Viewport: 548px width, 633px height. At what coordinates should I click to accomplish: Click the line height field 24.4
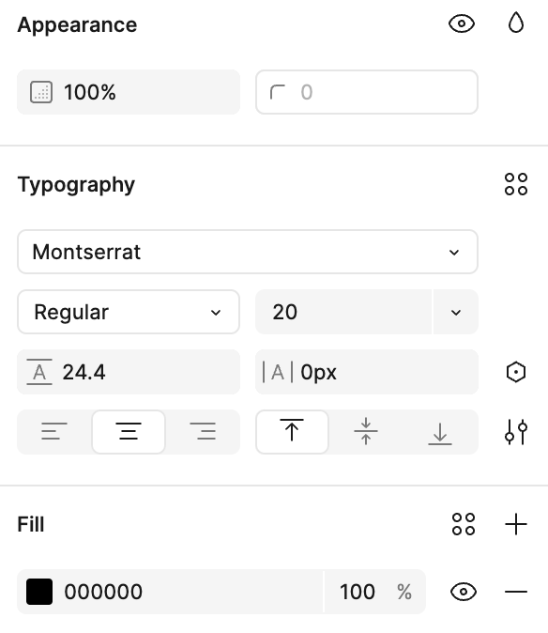coord(129,372)
